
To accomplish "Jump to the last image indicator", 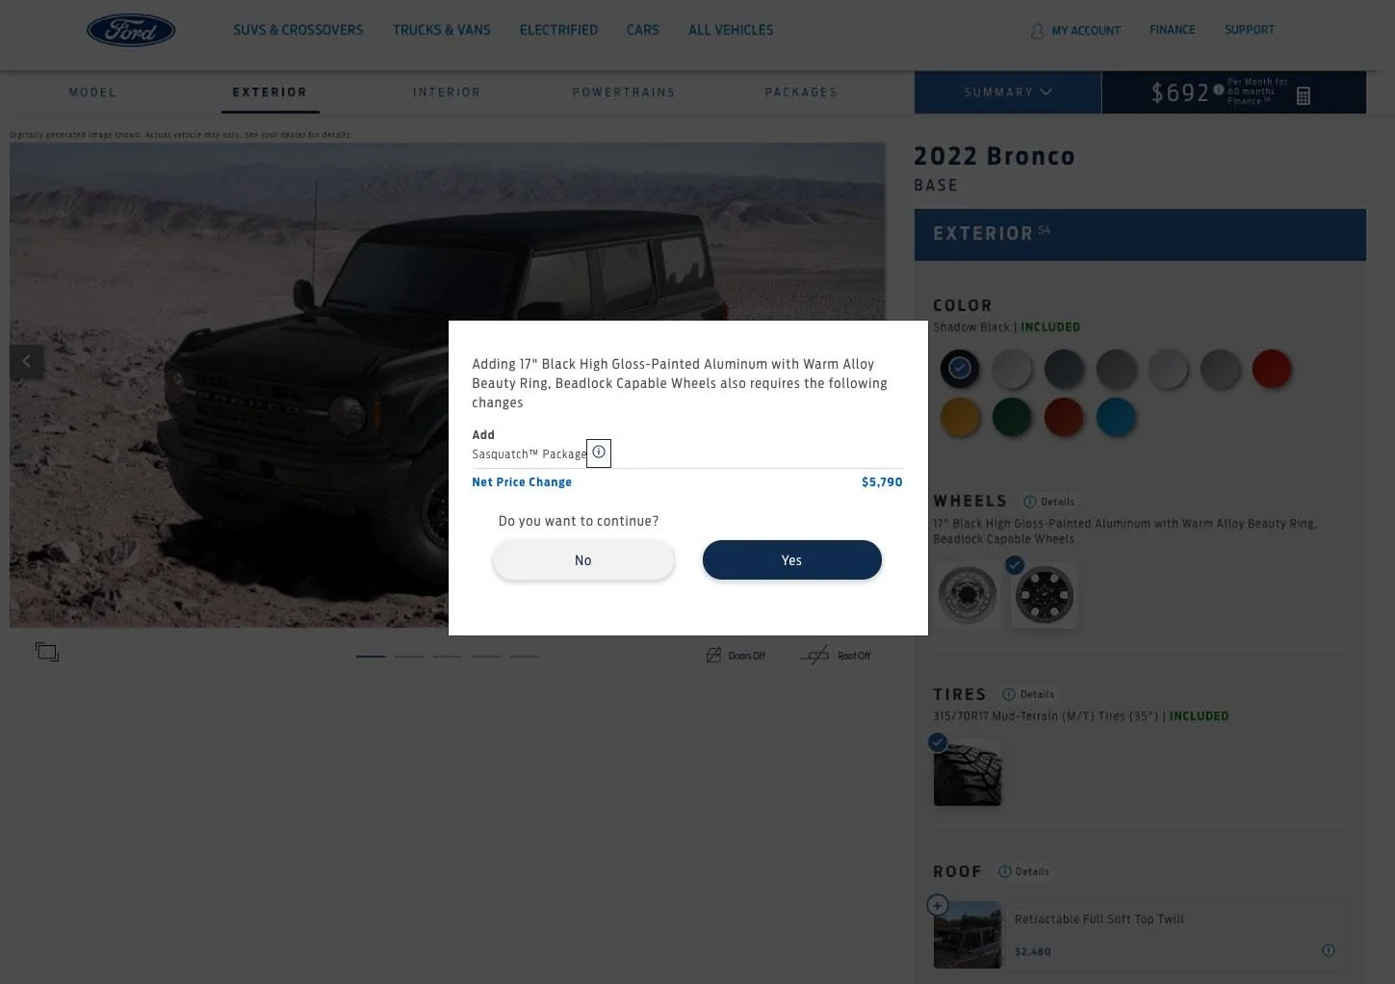I will (x=524, y=656).
